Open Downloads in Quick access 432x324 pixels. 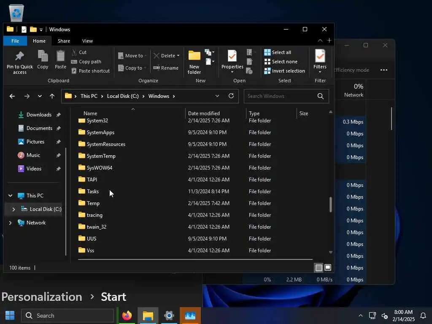tap(39, 115)
